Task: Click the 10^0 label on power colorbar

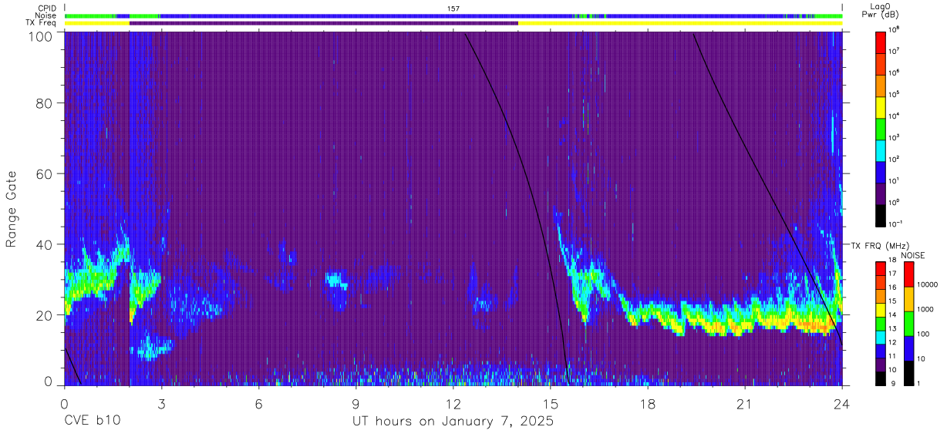Action: (895, 202)
